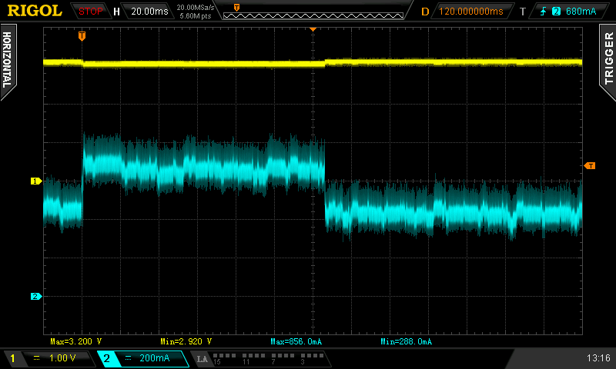Image resolution: width=616 pixels, height=369 pixels.
Task: Click the 13:16 clock display
Action: click(x=598, y=358)
